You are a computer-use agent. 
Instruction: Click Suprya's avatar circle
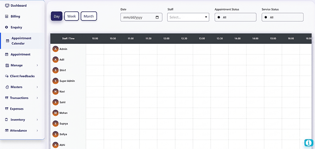coord(56,123)
